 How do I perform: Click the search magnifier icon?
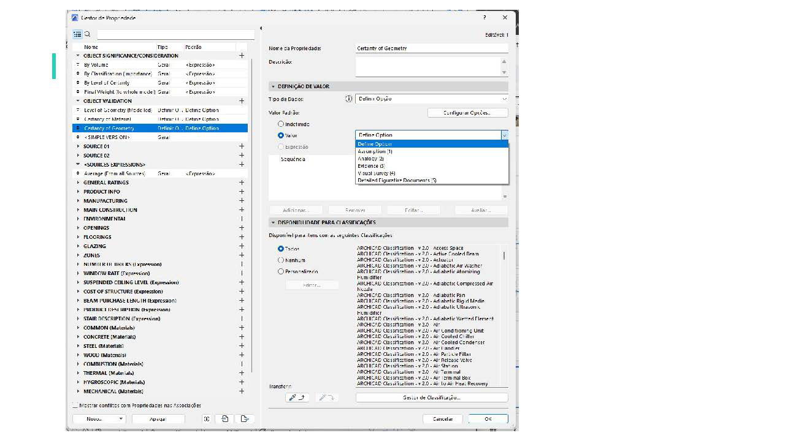pos(88,35)
